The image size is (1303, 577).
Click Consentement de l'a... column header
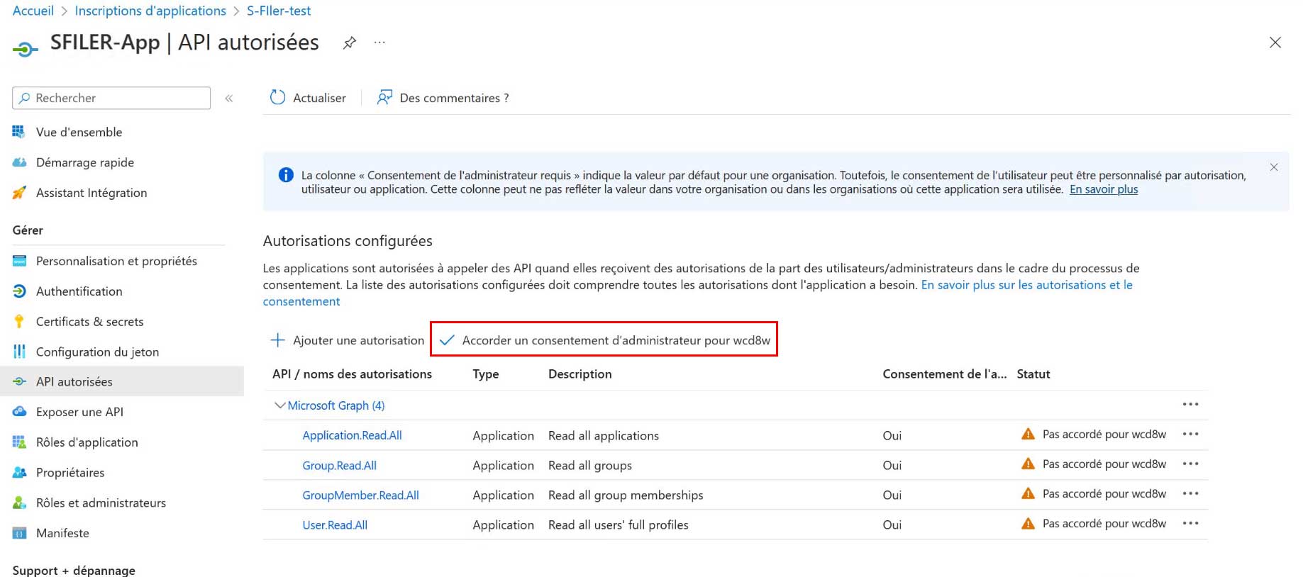pyautogui.click(x=945, y=374)
